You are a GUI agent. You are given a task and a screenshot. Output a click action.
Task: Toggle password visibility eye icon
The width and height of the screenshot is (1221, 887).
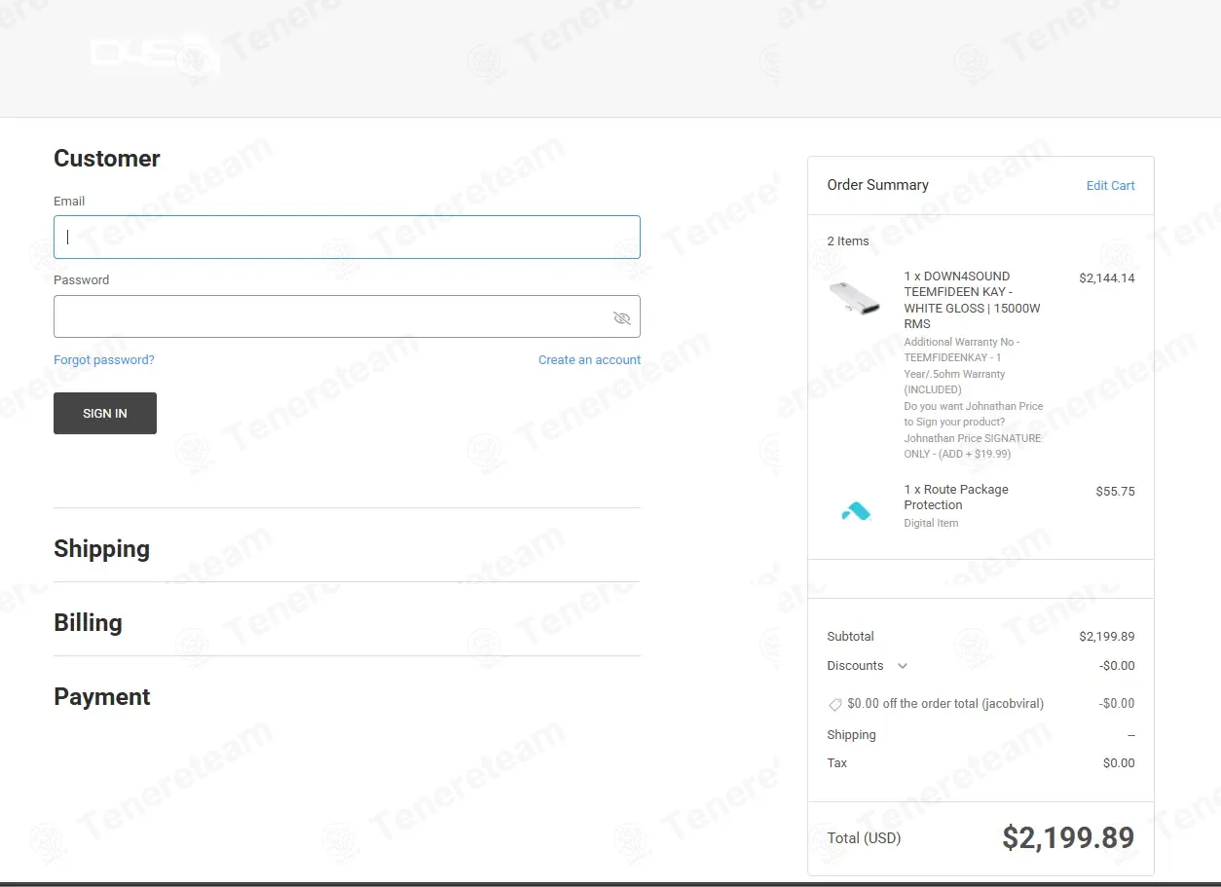(x=622, y=318)
